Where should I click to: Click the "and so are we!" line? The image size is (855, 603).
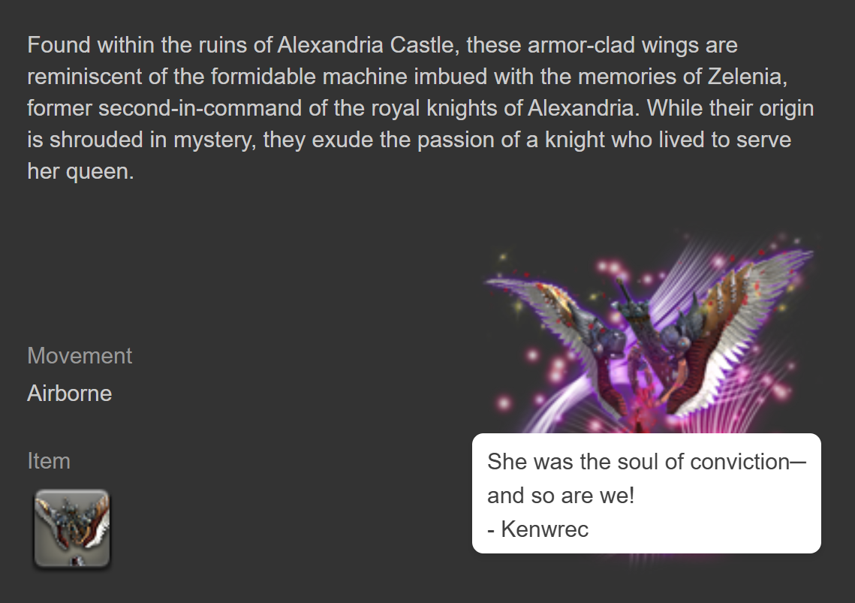pos(561,496)
